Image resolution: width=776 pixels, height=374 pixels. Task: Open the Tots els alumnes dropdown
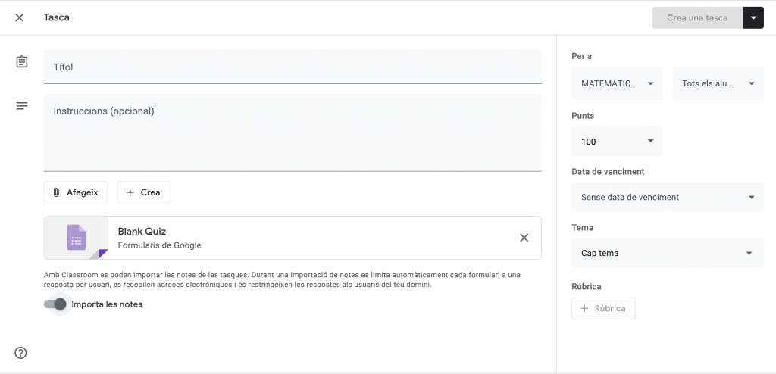[x=717, y=84]
